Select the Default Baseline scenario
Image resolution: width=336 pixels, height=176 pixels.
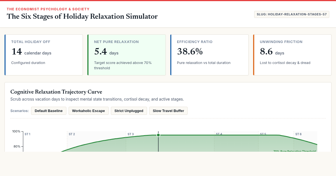49,111
